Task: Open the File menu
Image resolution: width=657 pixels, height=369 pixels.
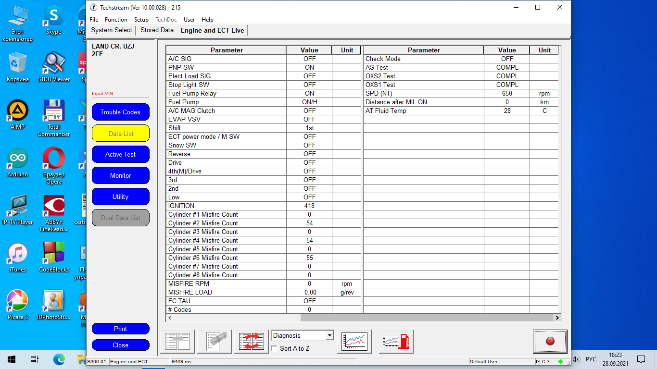Action: [94, 20]
